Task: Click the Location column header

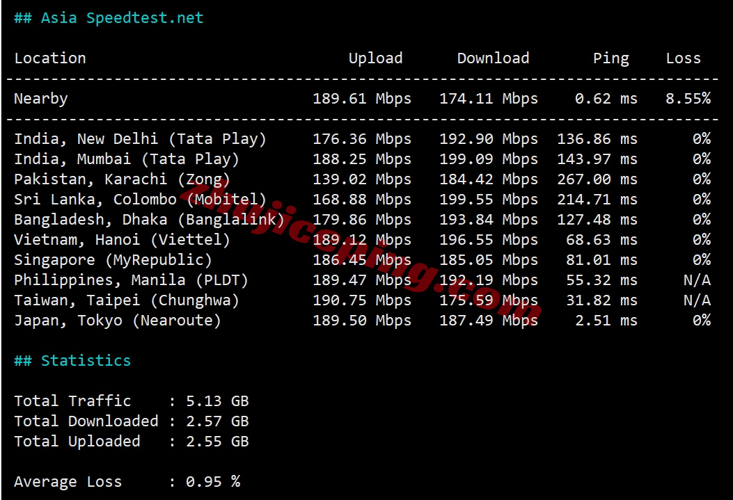Action: point(50,58)
